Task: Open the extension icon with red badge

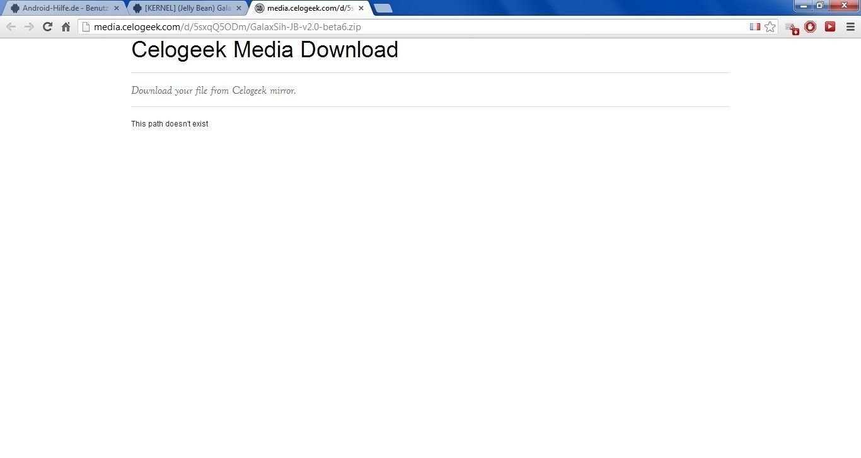Action: click(x=792, y=27)
